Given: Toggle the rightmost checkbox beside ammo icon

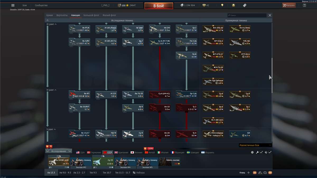Looking at the screenshot, I should (270, 152).
